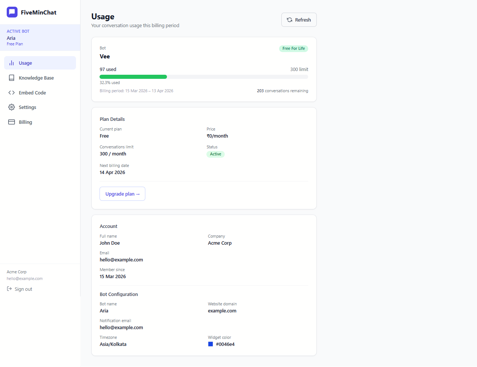Click the 32.3% used label
The image size is (477, 367).
(x=110, y=83)
